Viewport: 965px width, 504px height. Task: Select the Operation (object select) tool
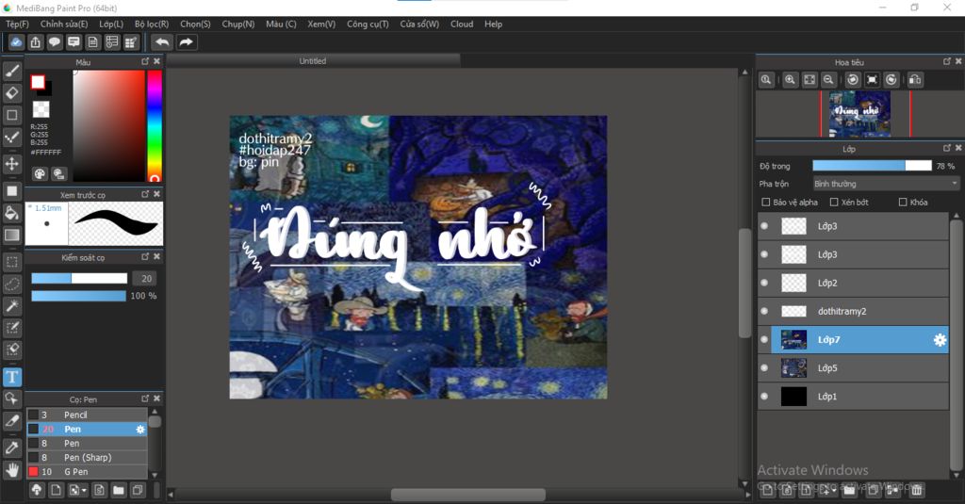(11, 398)
